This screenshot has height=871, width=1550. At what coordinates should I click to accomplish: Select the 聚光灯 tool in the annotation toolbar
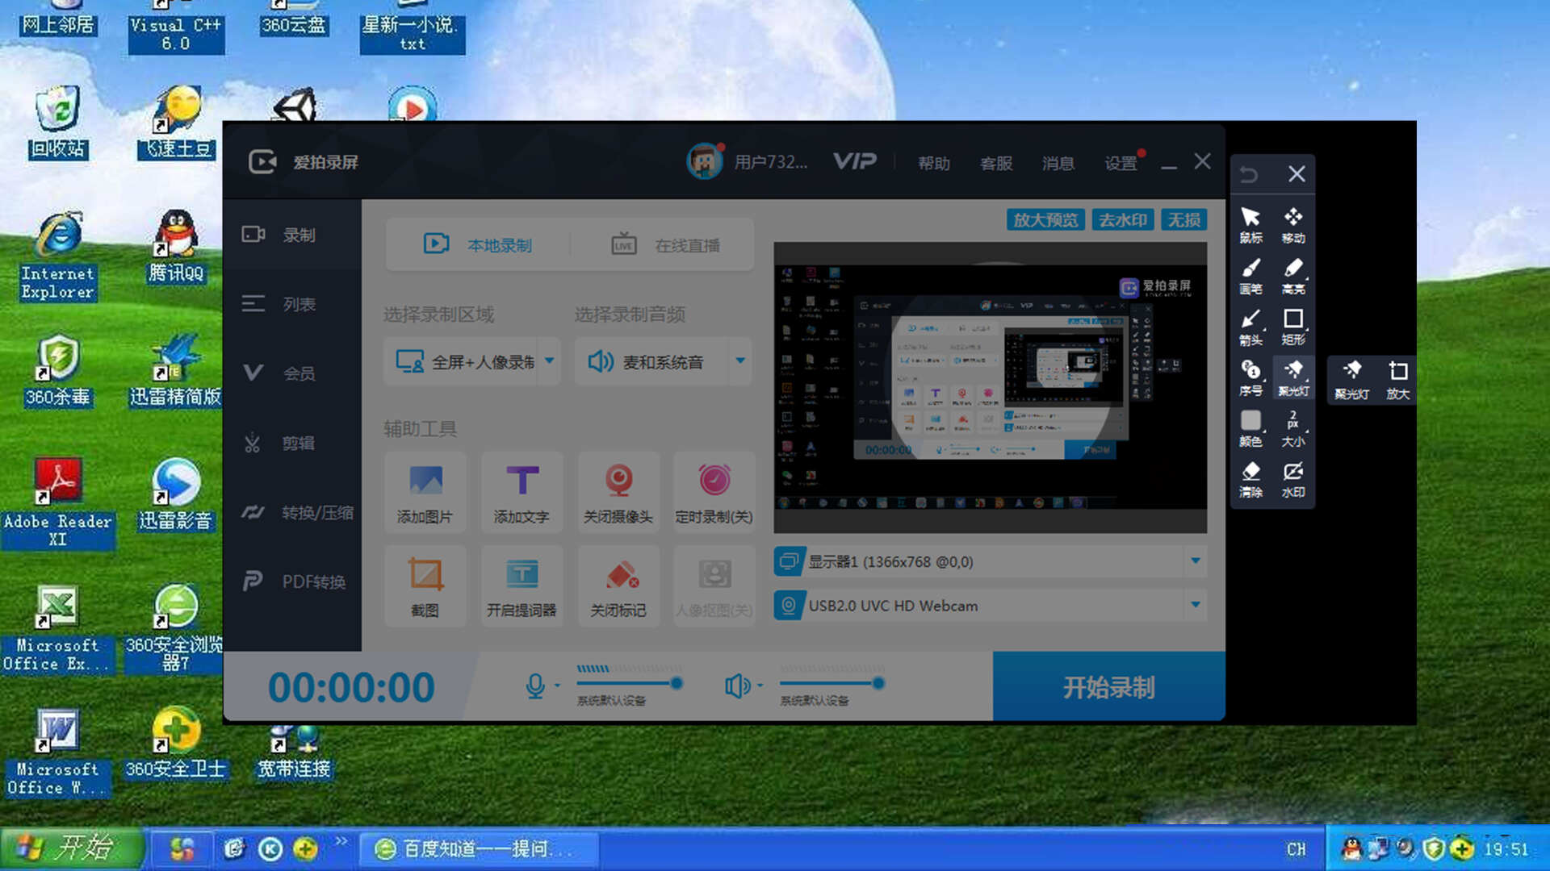[x=1293, y=377]
